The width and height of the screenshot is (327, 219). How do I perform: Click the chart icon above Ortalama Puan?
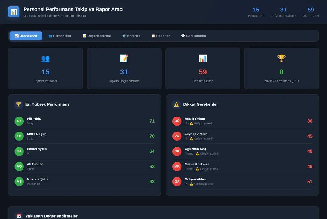click(x=203, y=58)
